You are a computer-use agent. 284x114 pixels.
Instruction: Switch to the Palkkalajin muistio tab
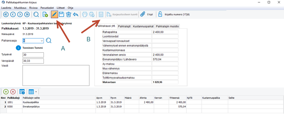click(167, 26)
